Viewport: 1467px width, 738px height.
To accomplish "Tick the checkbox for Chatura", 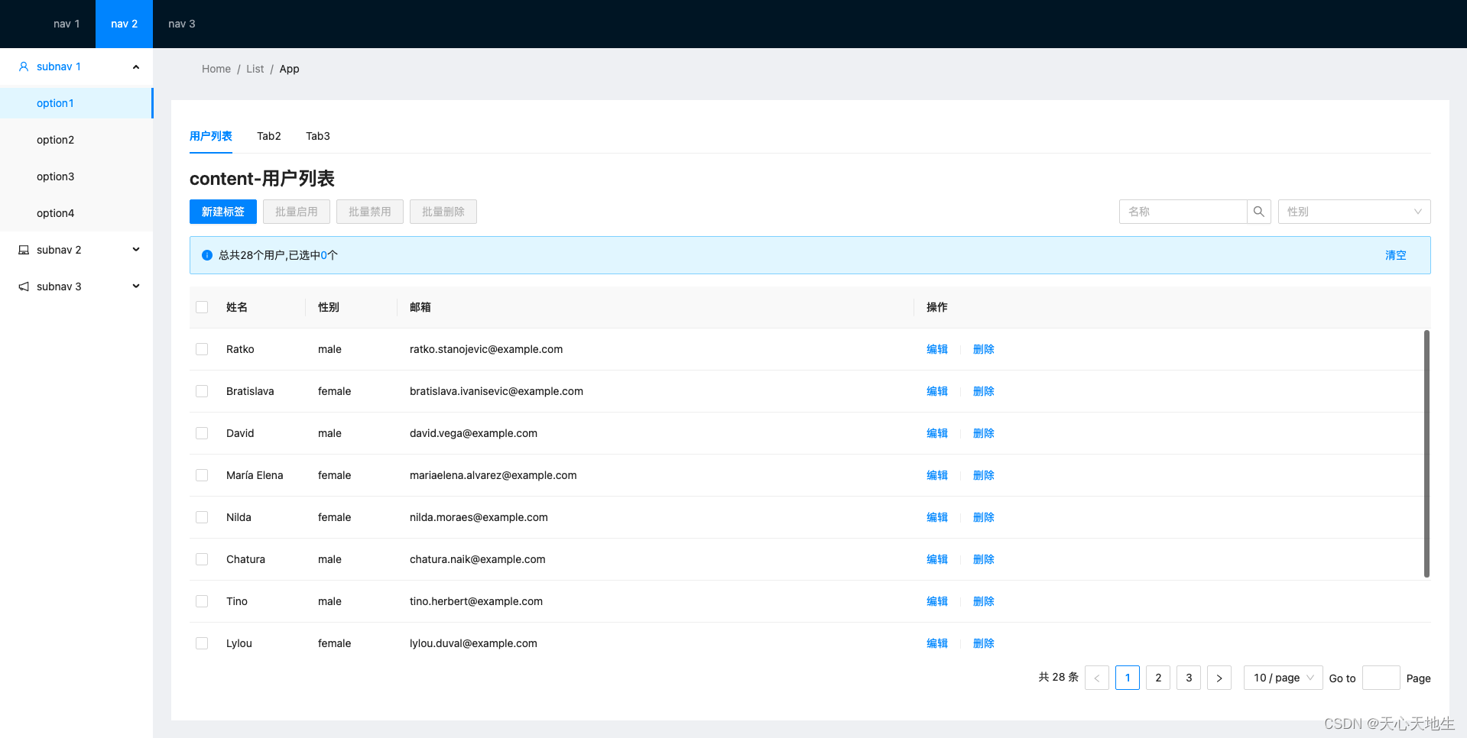I will tap(202, 559).
